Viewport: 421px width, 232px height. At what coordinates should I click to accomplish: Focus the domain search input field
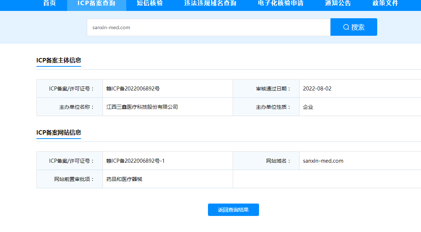click(209, 27)
